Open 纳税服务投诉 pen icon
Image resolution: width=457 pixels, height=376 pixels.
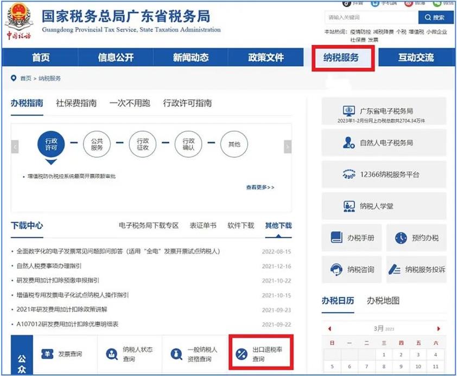(x=395, y=269)
